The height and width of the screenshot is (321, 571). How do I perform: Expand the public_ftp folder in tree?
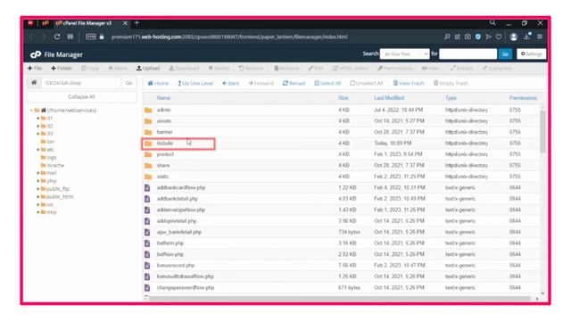point(37,188)
